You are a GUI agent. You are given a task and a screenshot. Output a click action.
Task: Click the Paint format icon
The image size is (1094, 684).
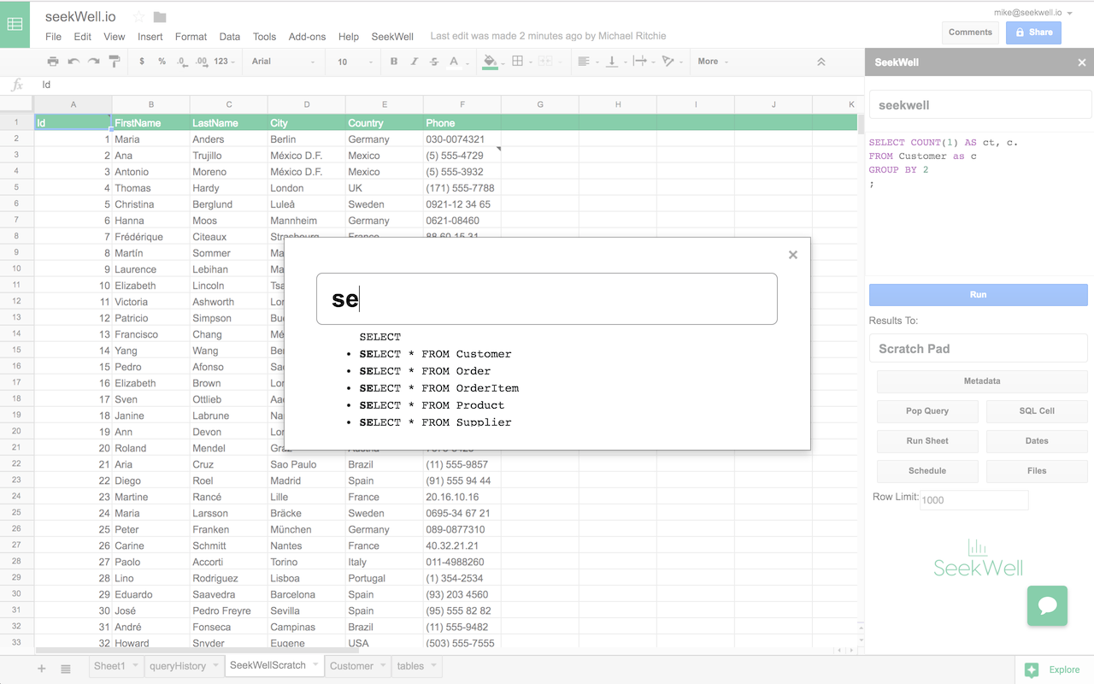(x=112, y=62)
